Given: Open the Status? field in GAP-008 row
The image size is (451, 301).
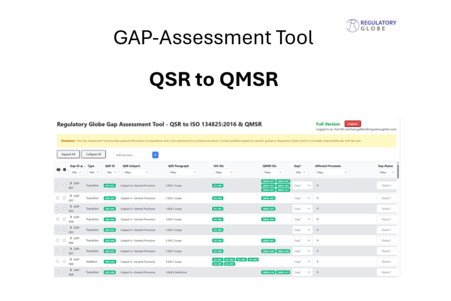Looking at the screenshot, I should (386, 262).
